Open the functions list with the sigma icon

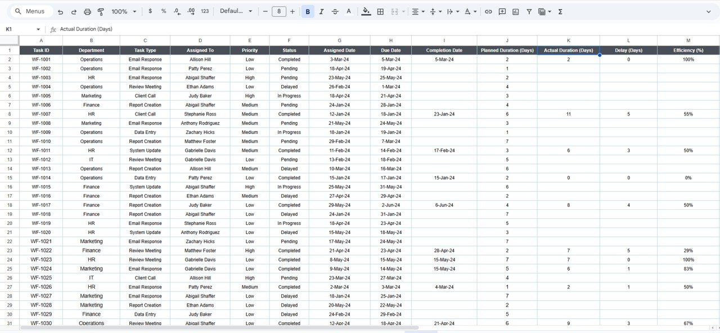pyautogui.click(x=559, y=11)
